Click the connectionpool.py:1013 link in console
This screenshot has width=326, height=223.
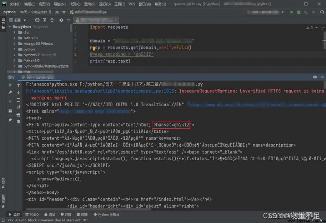pos(100,91)
